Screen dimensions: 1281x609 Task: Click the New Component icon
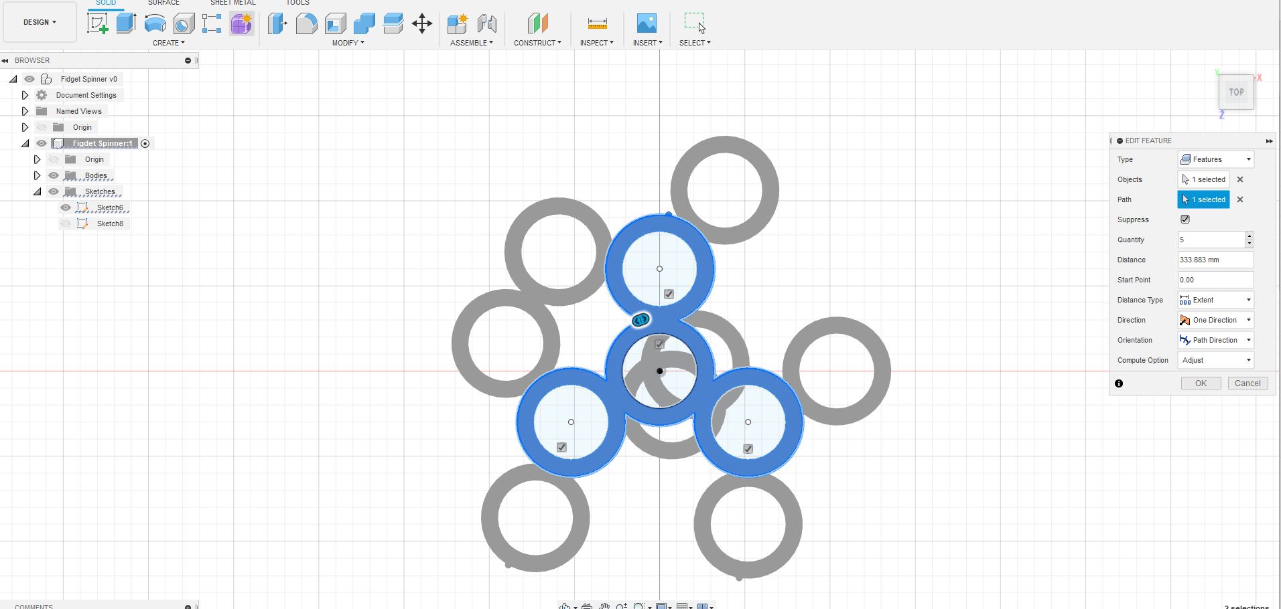pos(458,24)
